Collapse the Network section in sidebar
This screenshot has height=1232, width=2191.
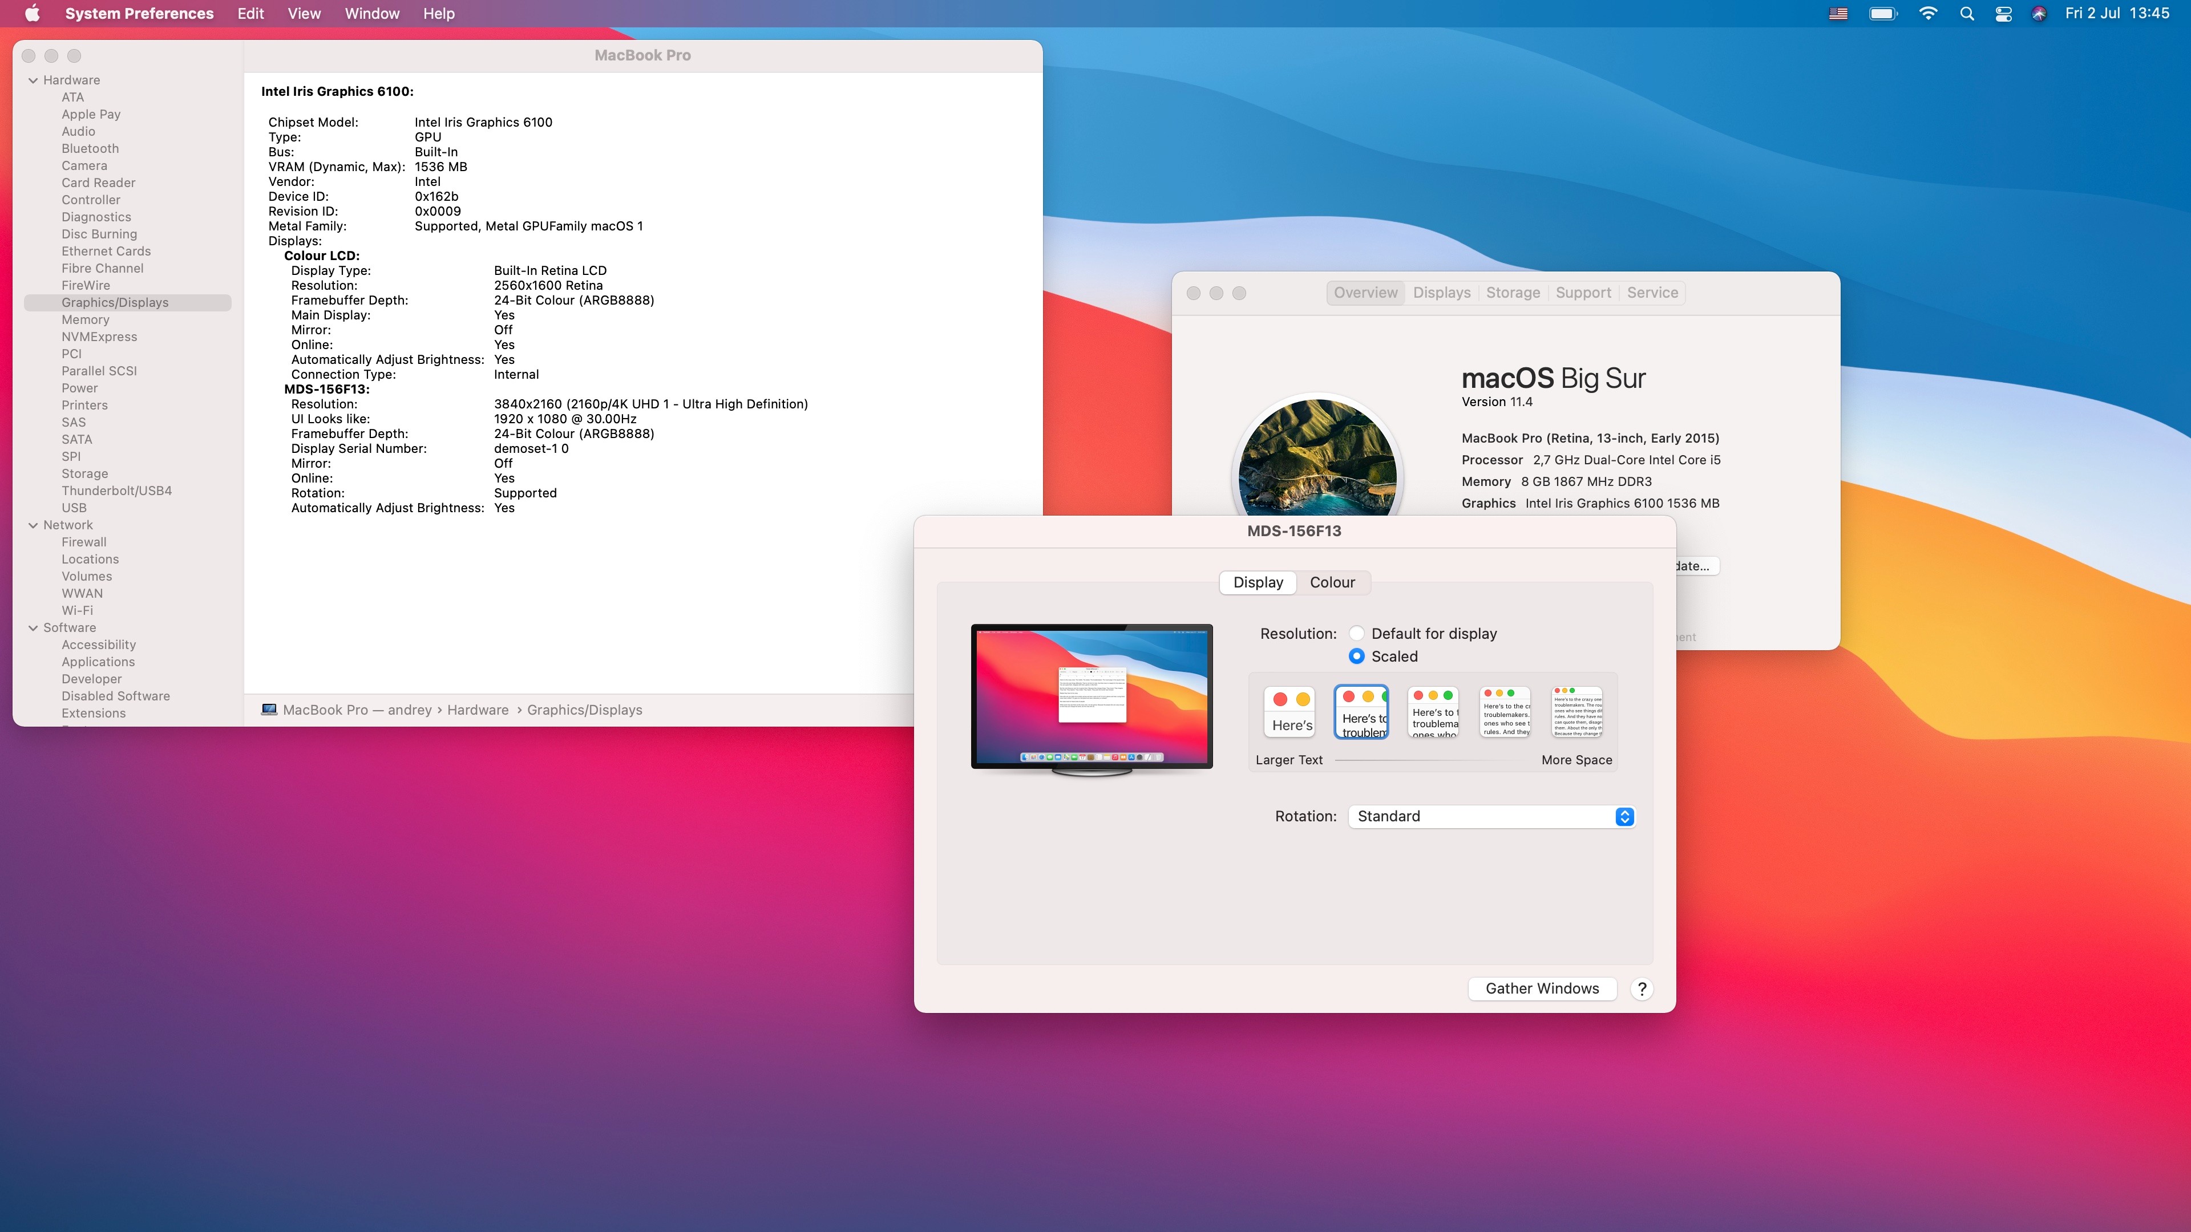click(x=33, y=525)
